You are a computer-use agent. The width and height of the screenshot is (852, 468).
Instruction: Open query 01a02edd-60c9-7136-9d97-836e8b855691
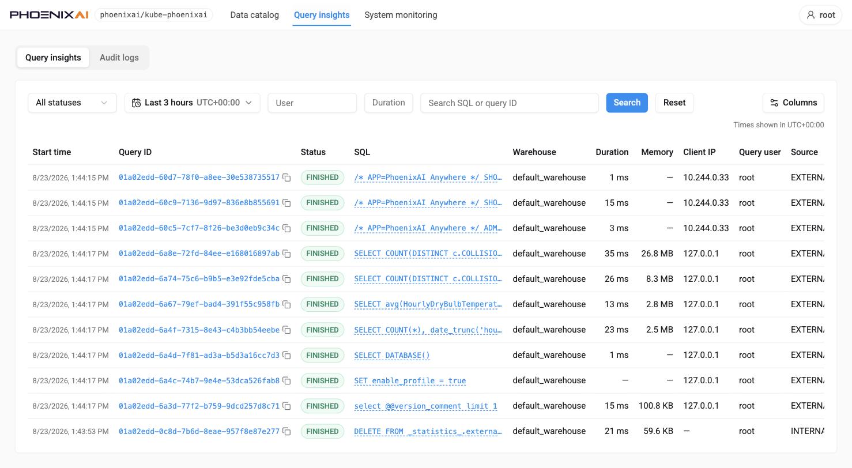coord(199,203)
